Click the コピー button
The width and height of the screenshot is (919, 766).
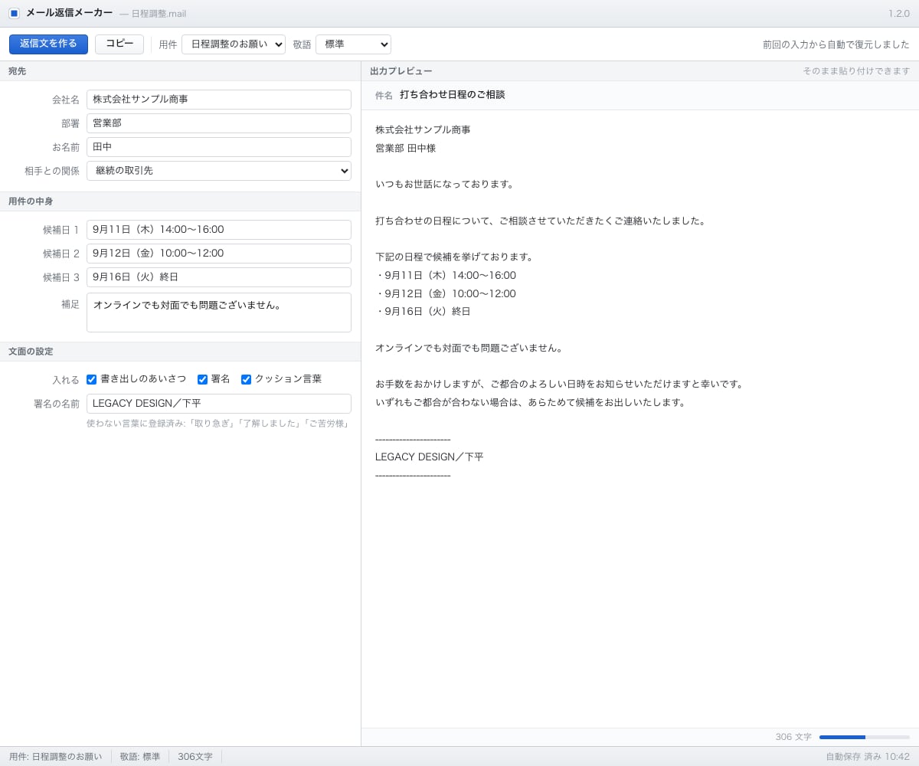119,44
